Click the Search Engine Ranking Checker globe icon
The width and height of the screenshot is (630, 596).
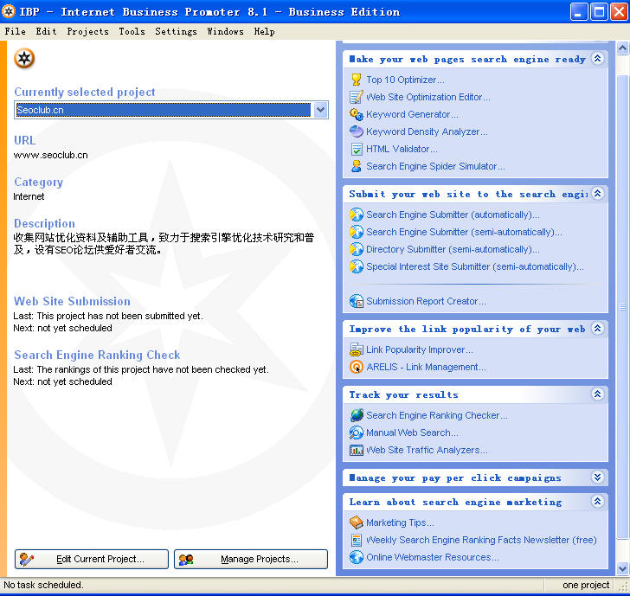pyautogui.click(x=356, y=415)
